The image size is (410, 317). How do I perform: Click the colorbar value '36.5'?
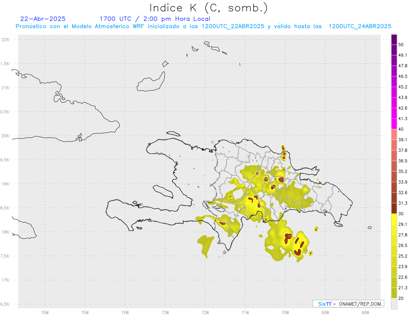403,161
